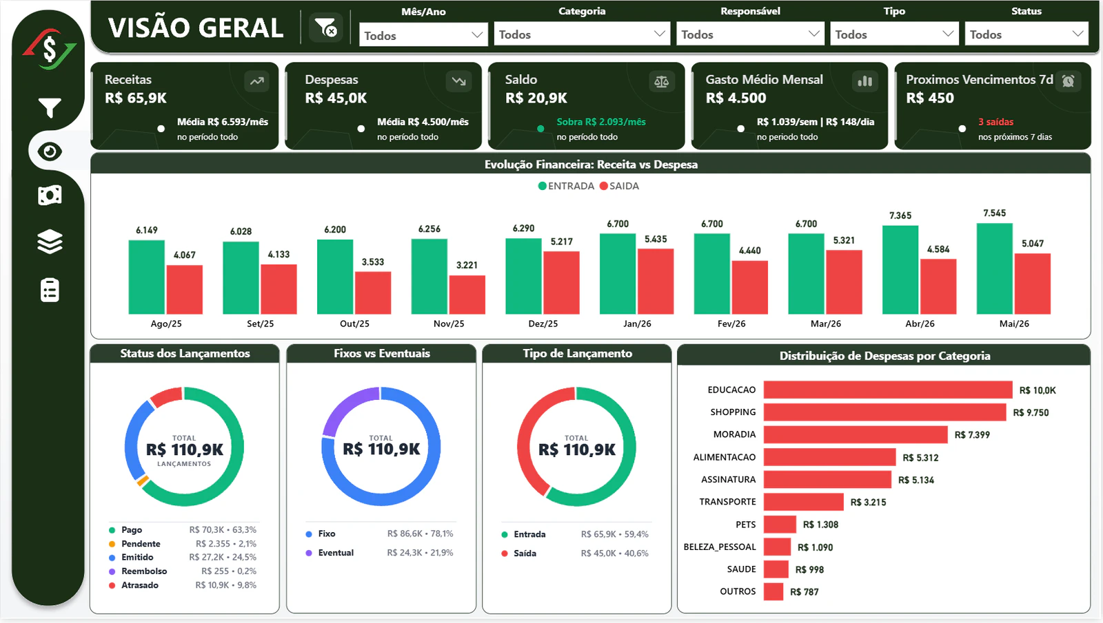Click the '3 saídas' red text
The image size is (1103, 623).
click(995, 122)
